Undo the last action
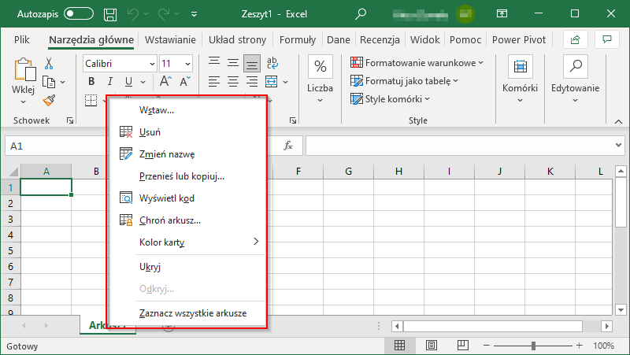This screenshot has width=630, height=355. [133, 14]
